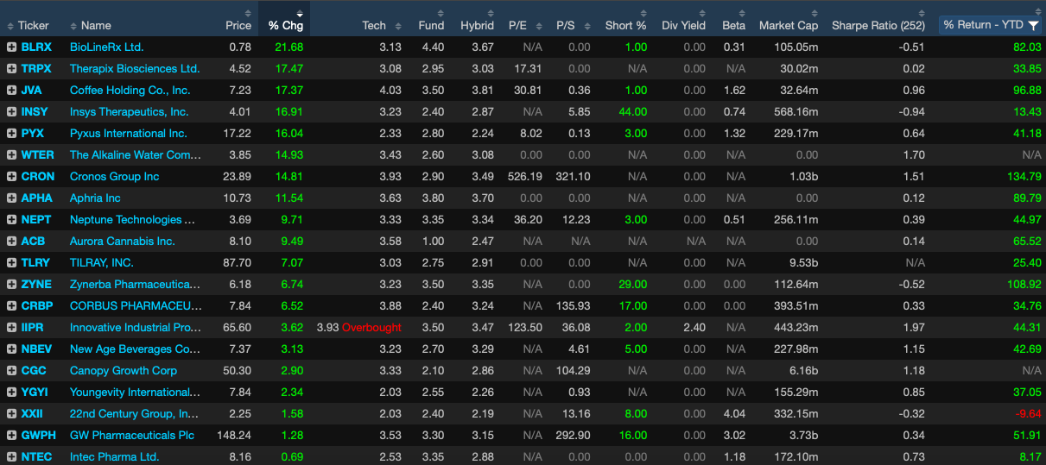Click the 526.19 P/E value
The width and height of the screenshot is (1046, 465).
point(525,176)
